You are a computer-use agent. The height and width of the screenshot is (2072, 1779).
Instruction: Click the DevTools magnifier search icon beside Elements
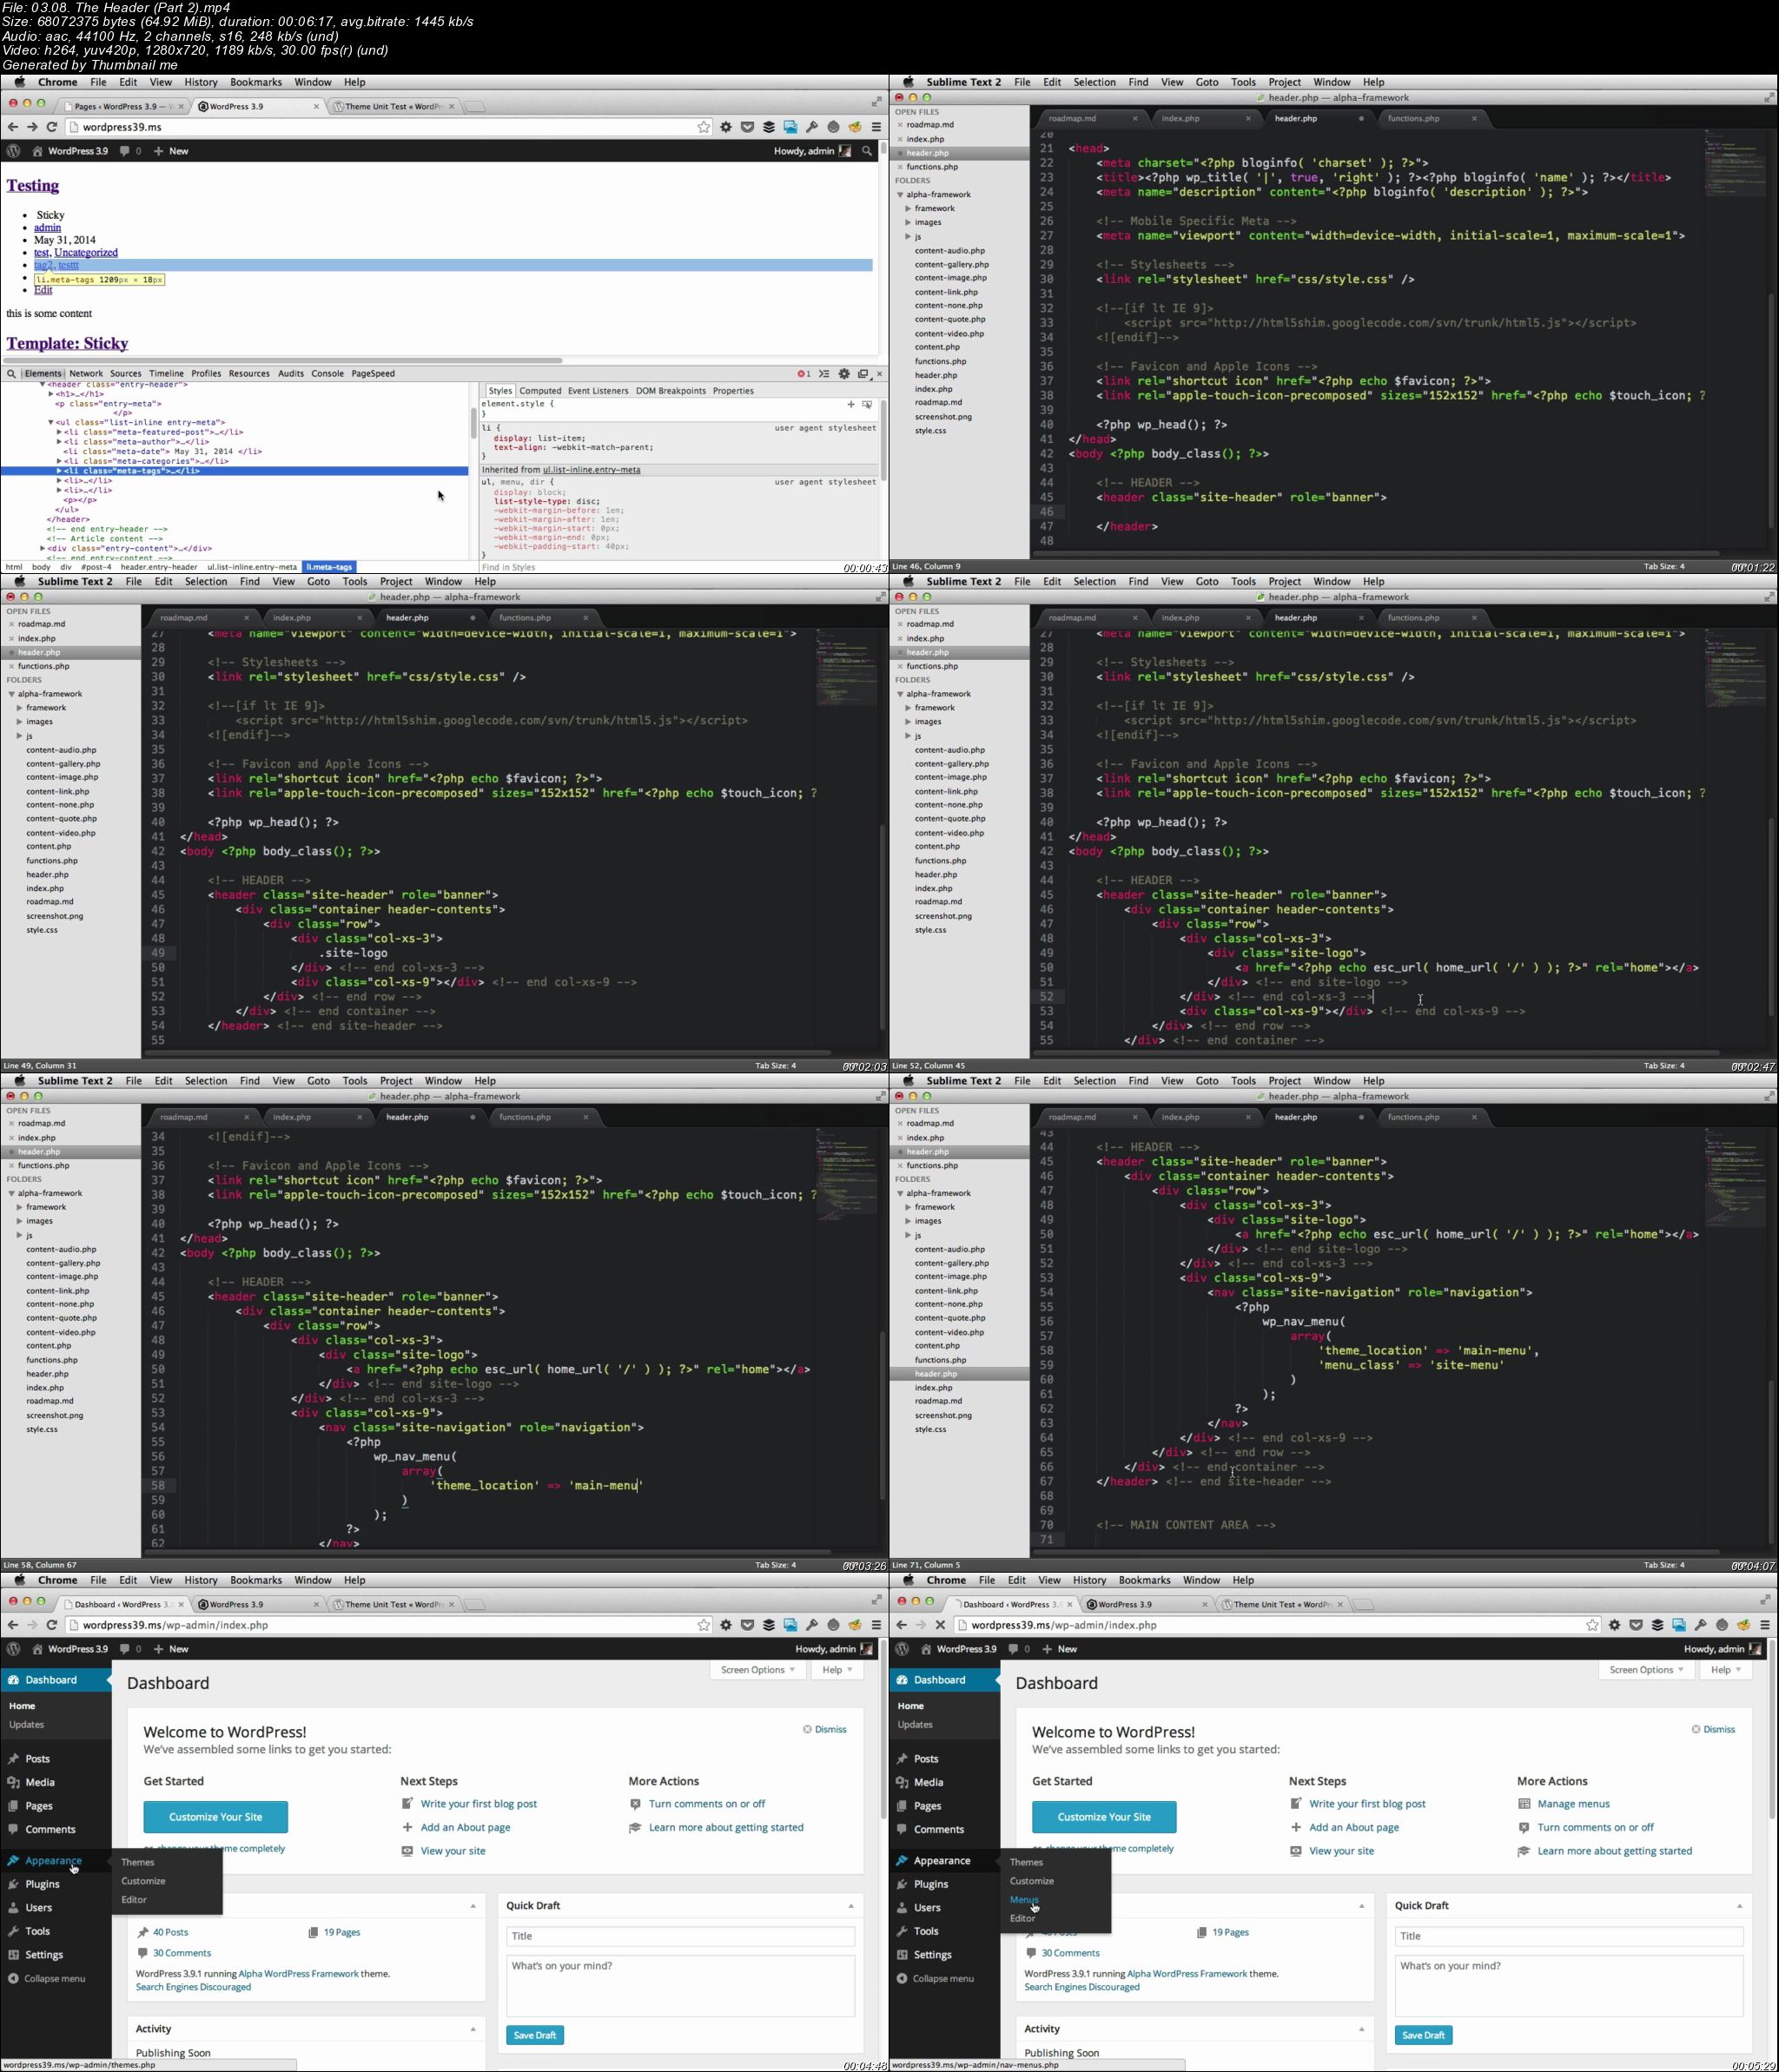point(11,374)
